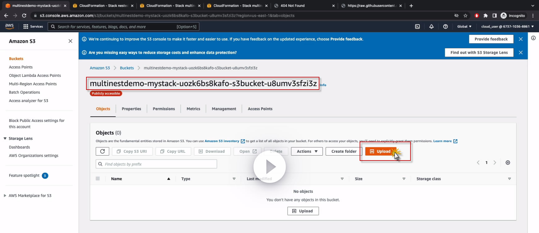Click the Buckets breadcrumb link

[x=127, y=68]
